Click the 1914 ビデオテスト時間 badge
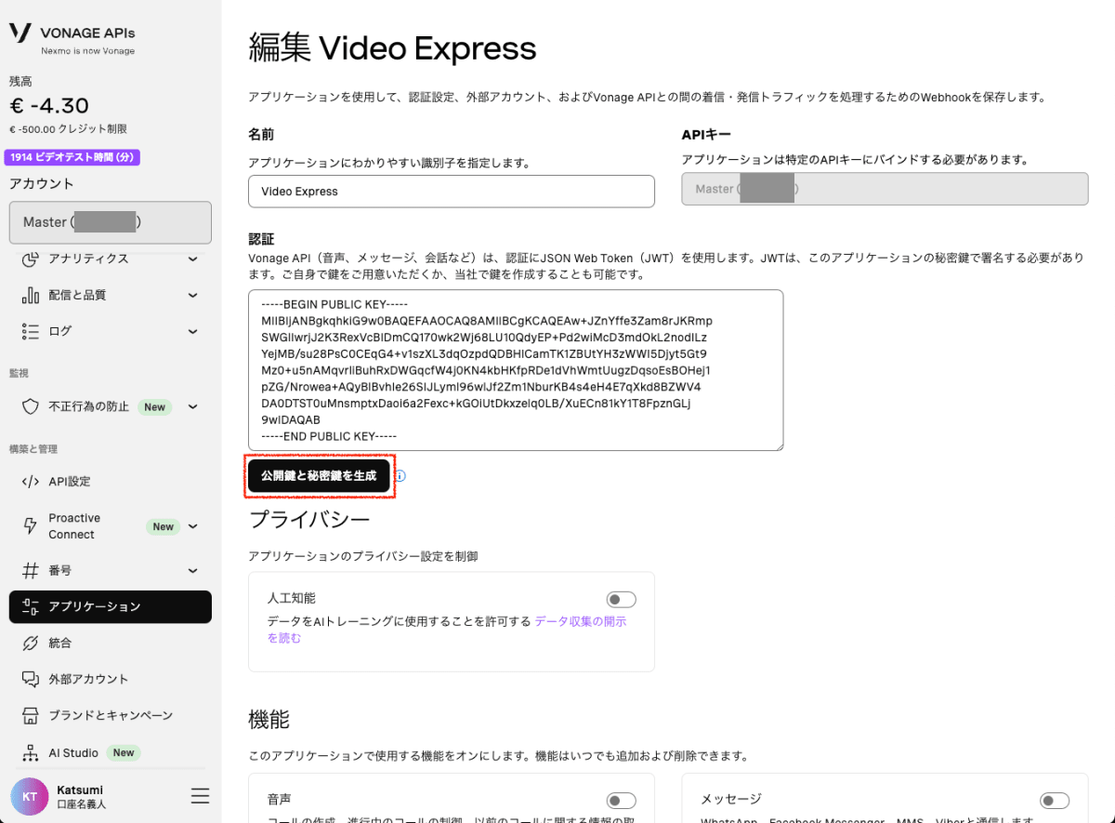The image size is (1115, 823). [x=72, y=157]
